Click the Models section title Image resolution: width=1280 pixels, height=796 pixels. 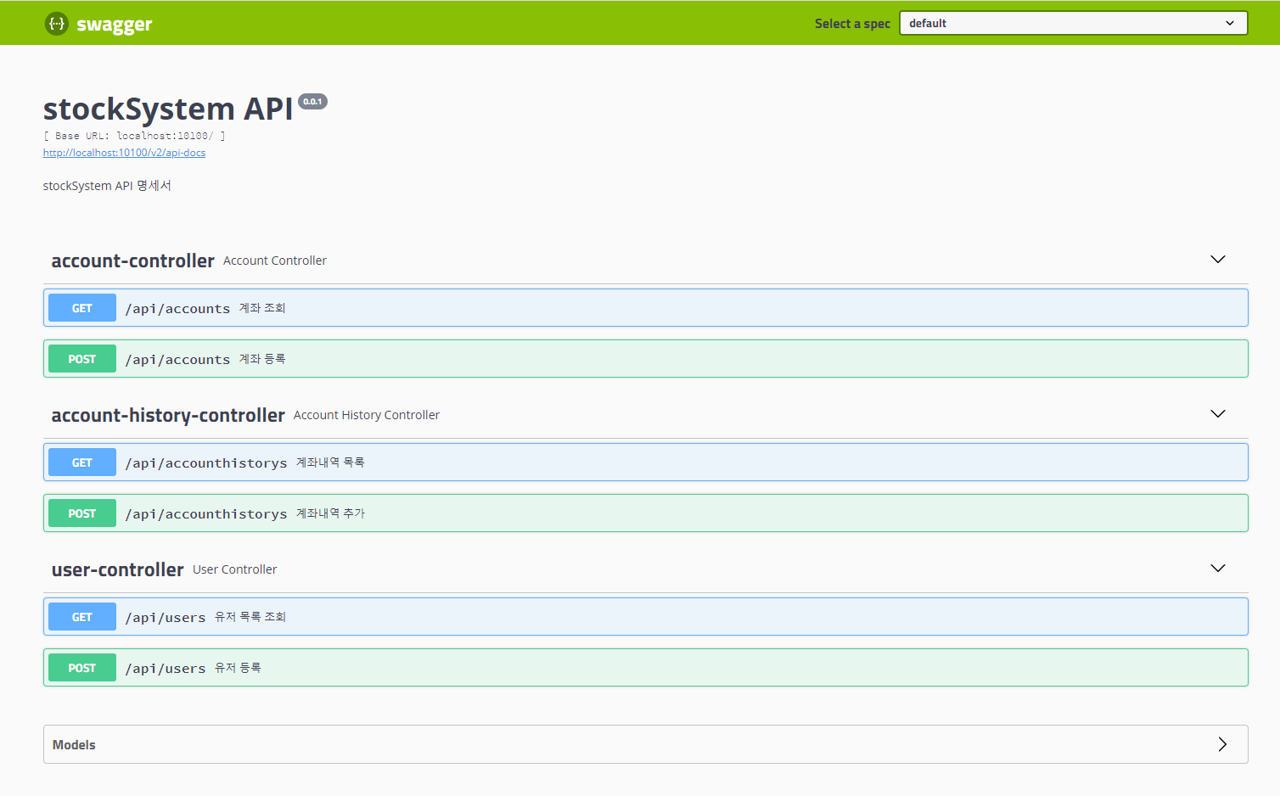[x=74, y=745]
